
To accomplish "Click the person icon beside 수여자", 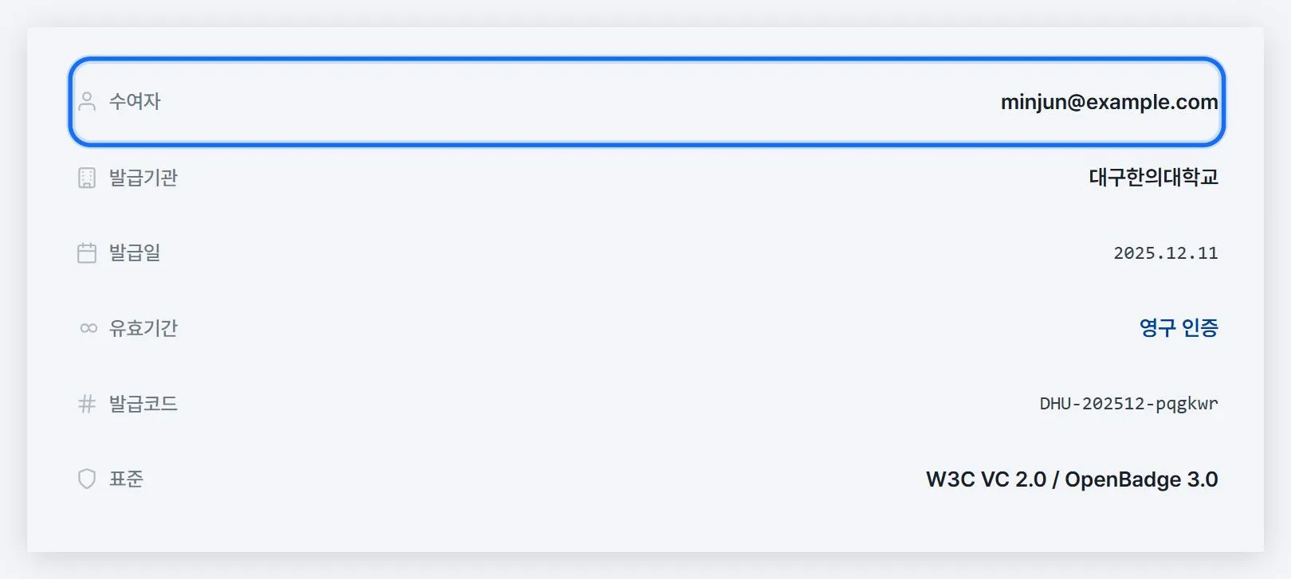I will click(x=87, y=101).
